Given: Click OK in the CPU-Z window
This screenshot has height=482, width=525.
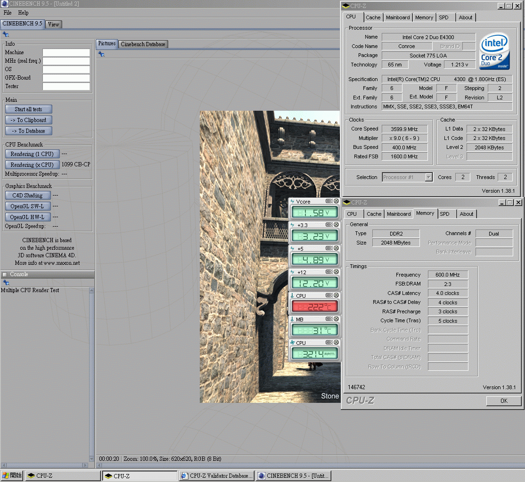Looking at the screenshot, I should (x=504, y=400).
